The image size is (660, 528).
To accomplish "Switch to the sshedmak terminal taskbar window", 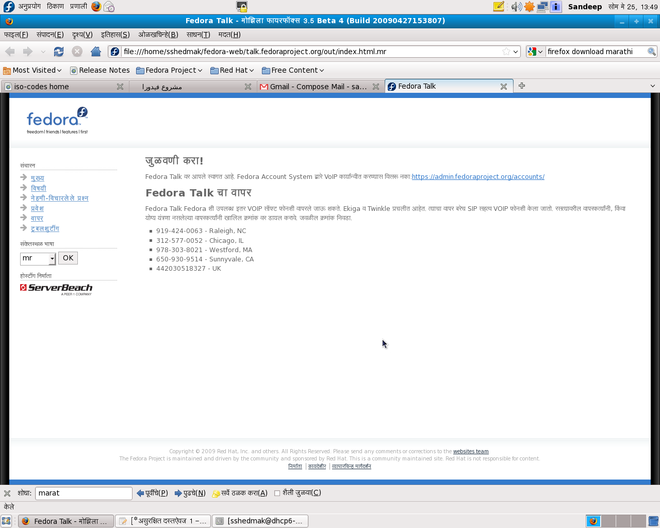I will click(x=260, y=521).
